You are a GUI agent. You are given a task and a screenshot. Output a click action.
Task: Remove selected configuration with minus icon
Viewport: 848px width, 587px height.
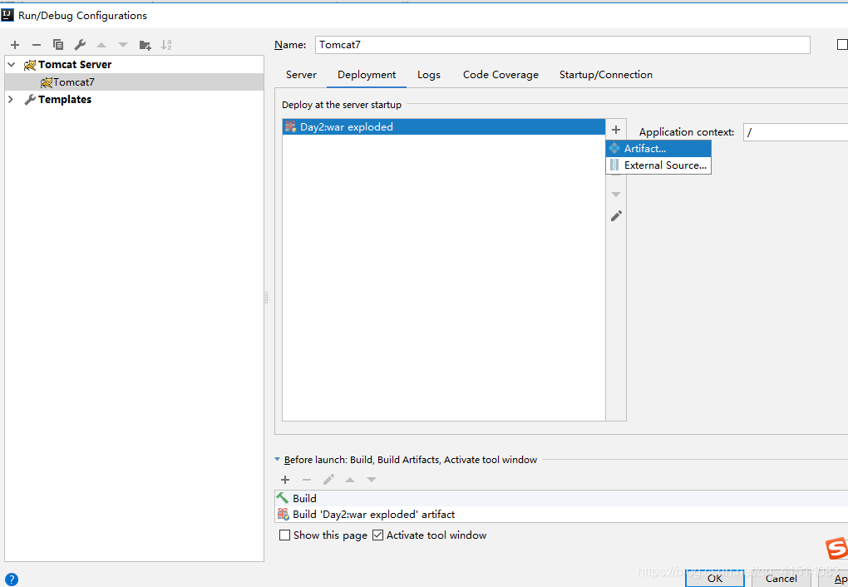click(37, 45)
